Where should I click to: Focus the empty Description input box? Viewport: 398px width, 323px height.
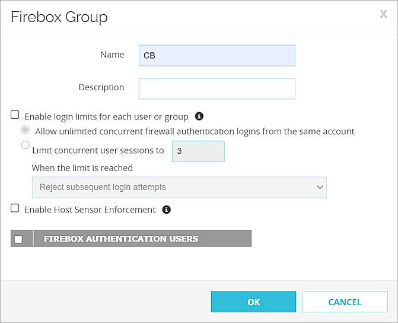pos(216,88)
